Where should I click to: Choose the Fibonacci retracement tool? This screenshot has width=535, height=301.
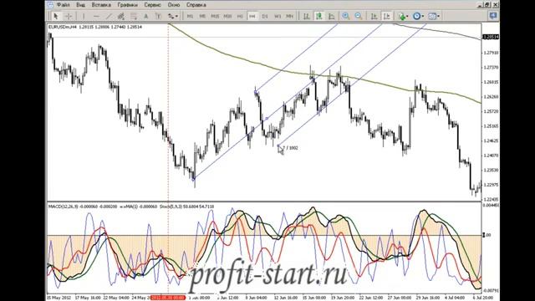click(134, 16)
